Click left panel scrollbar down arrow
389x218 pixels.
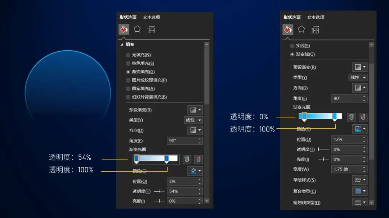point(207,201)
